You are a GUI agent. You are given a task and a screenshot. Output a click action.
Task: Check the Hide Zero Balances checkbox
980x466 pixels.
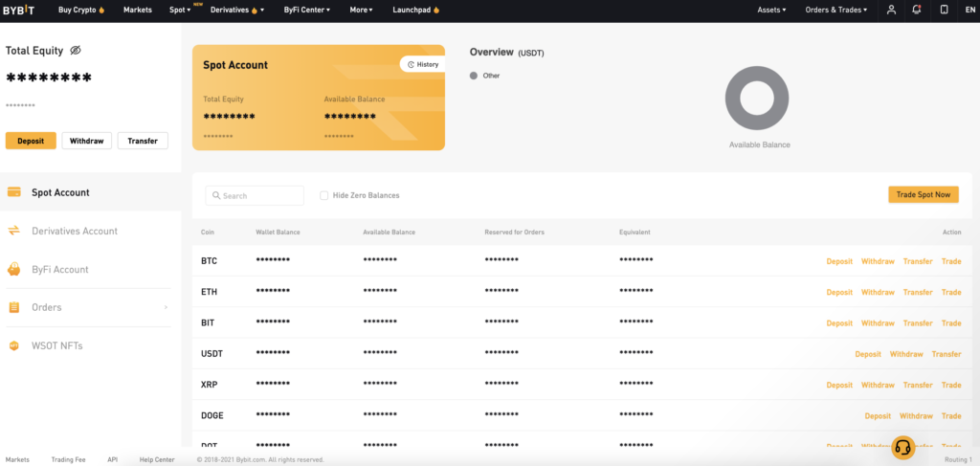click(323, 195)
